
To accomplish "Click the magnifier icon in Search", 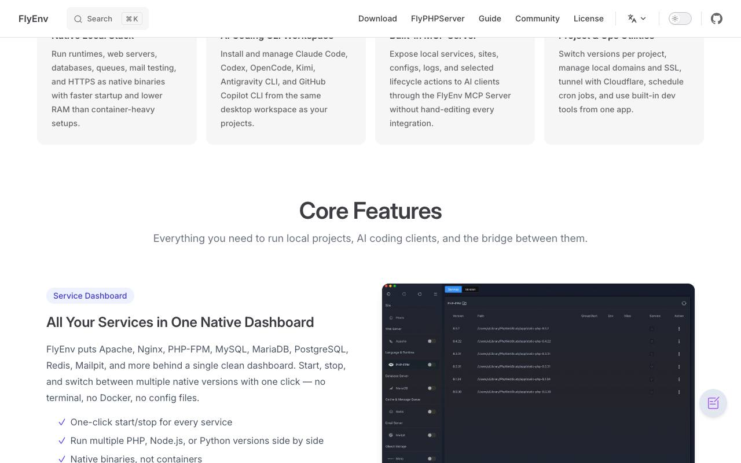I will tap(78, 19).
